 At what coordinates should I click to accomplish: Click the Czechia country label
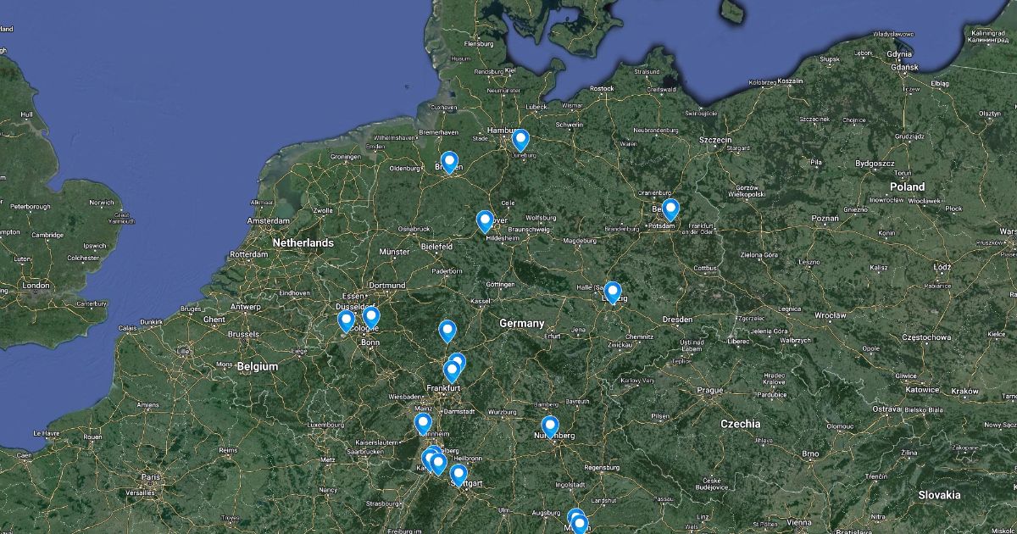tap(741, 424)
